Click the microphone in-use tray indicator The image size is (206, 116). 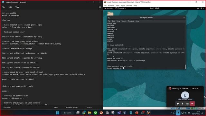point(178,113)
